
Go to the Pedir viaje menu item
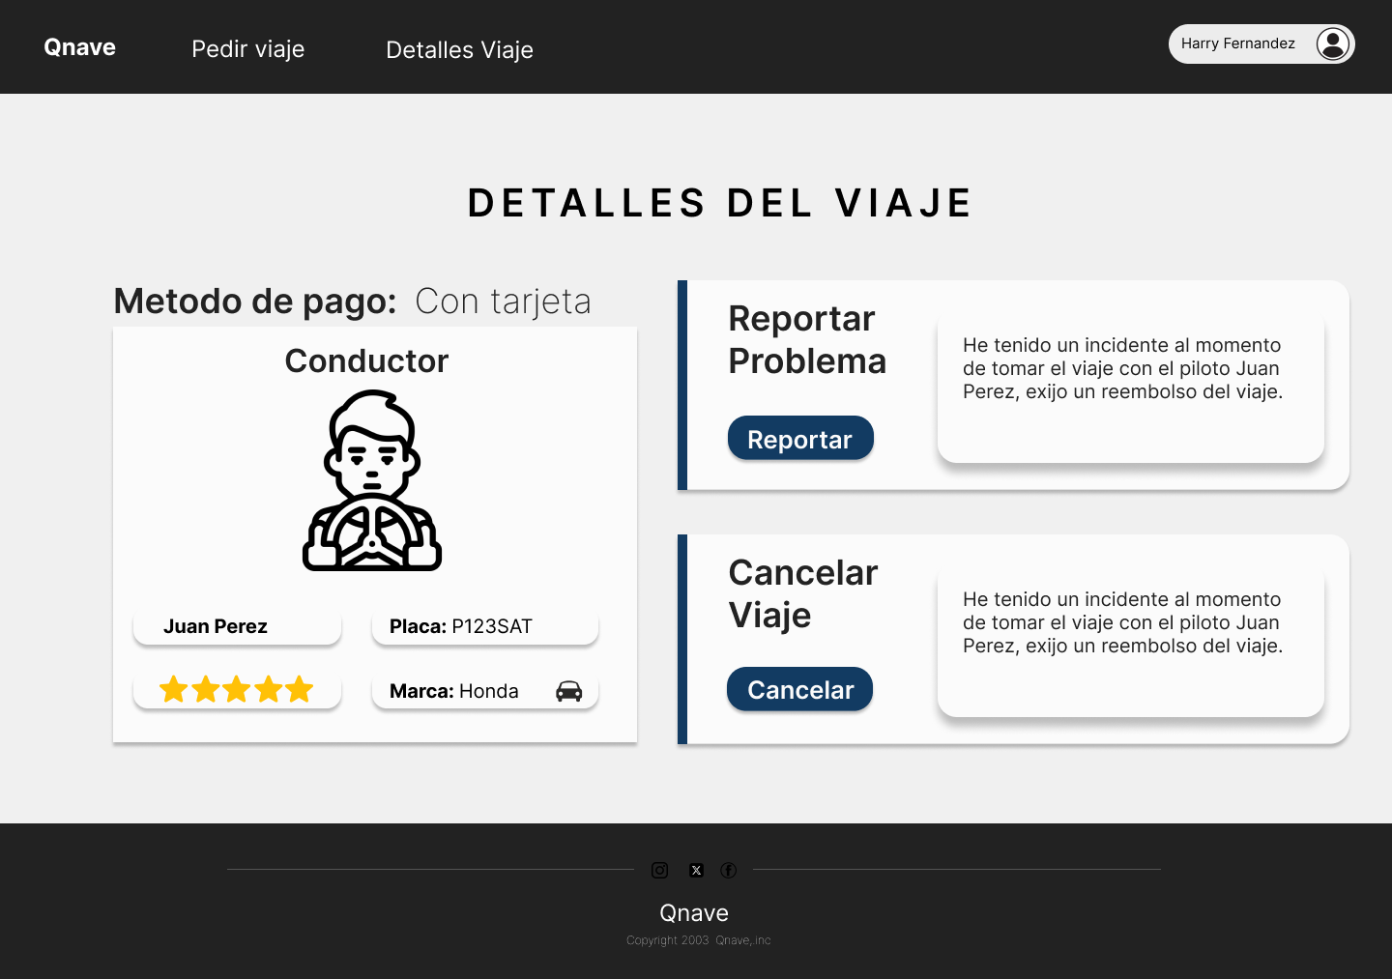247,49
